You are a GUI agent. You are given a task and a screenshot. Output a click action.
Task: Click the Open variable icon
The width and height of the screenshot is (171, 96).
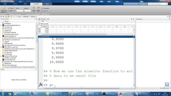tap(9, 8)
